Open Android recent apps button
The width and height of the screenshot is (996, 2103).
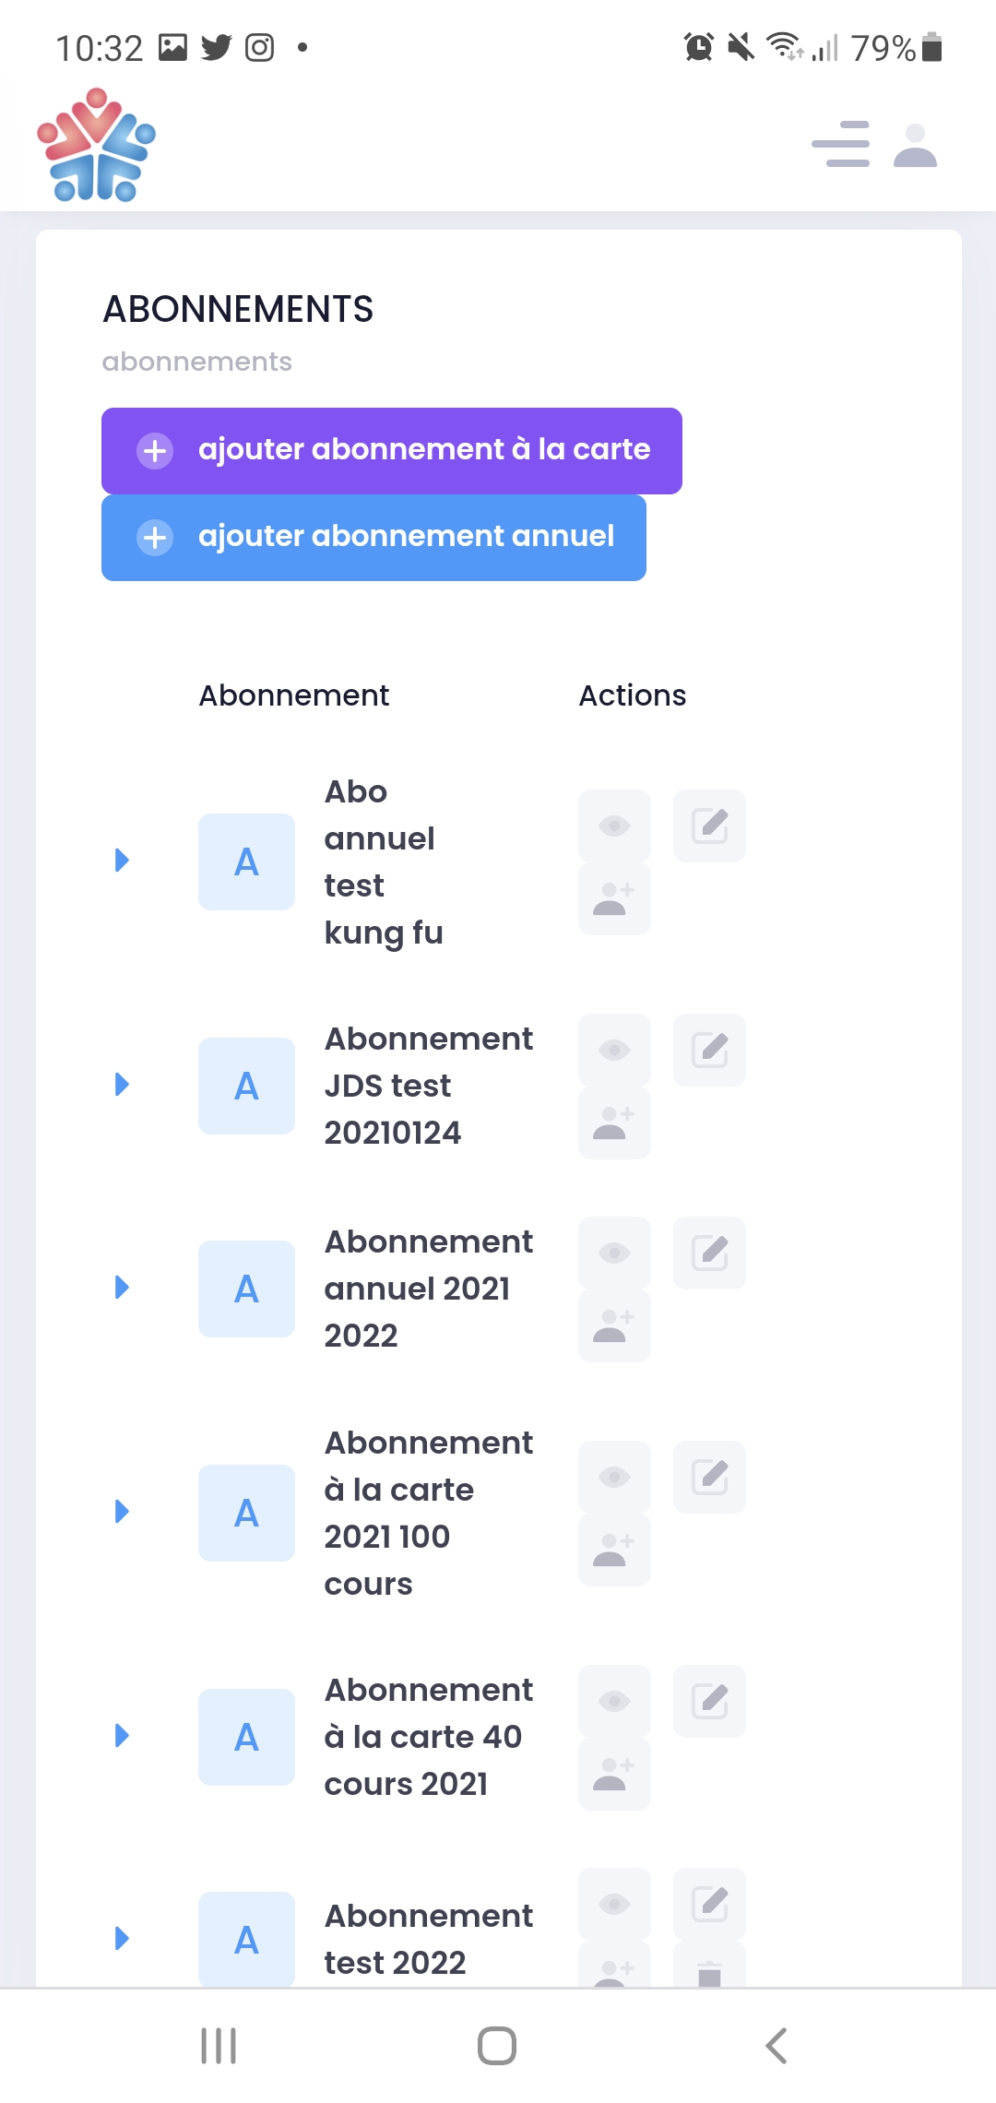pos(219,2046)
